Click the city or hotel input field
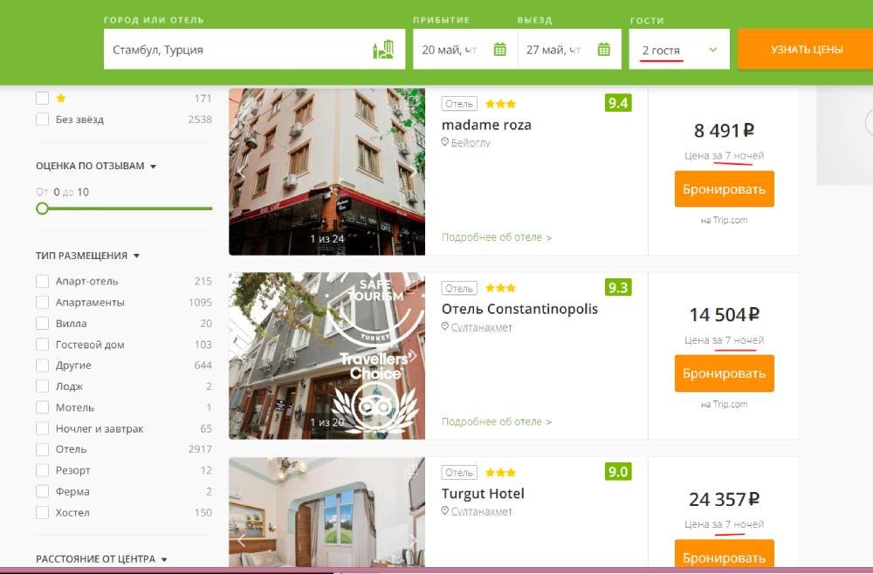 tap(236, 50)
